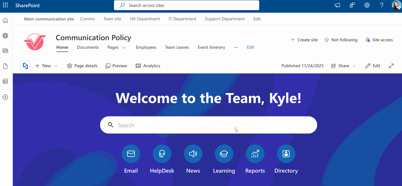Open the Email quick link icon

(x=131, y=154)
